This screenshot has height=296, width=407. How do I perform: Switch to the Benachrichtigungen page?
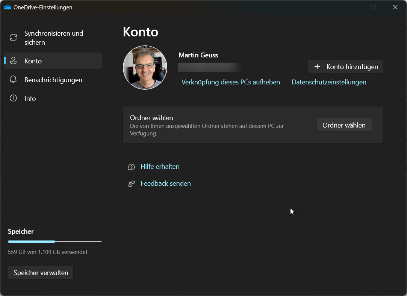[x=53, y=80]
